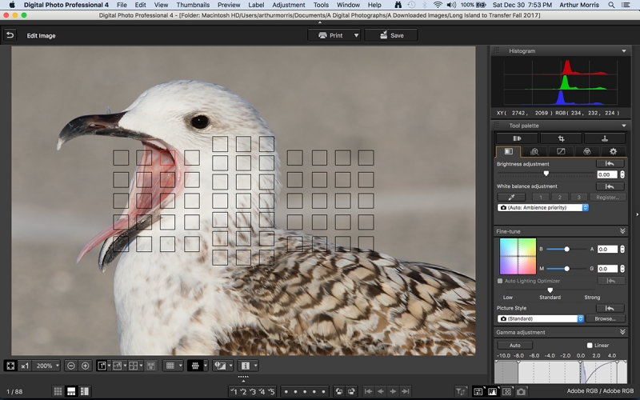Image resolution: width=640 pixels, height=400 pixels.
Task: Collapse the Histogram panel triangle
Action: coord(624,51)
